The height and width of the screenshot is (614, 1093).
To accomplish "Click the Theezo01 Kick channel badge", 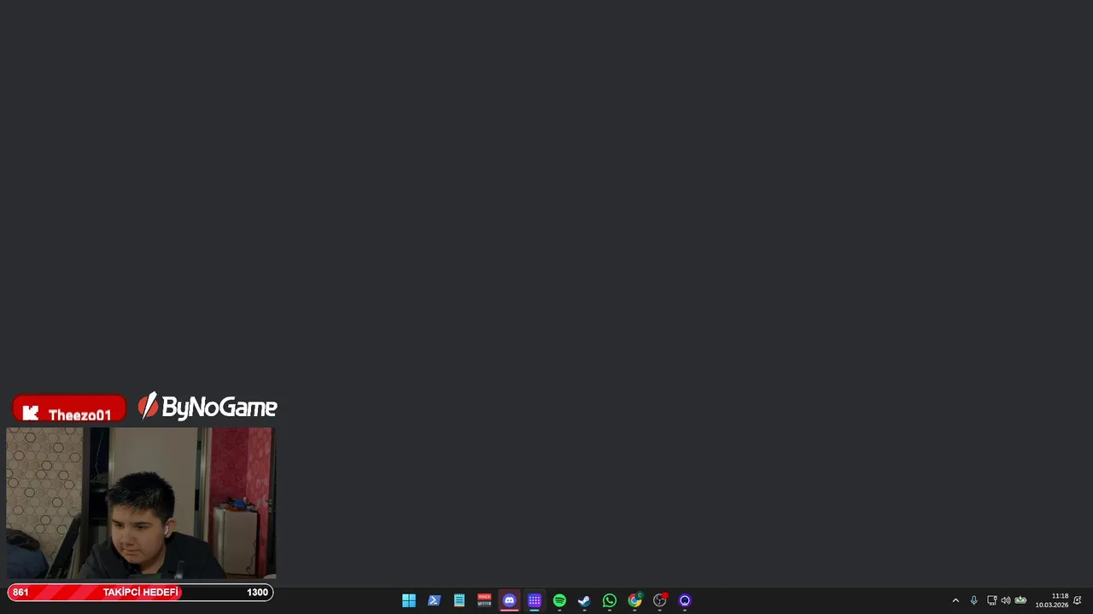I will (69, 409).
